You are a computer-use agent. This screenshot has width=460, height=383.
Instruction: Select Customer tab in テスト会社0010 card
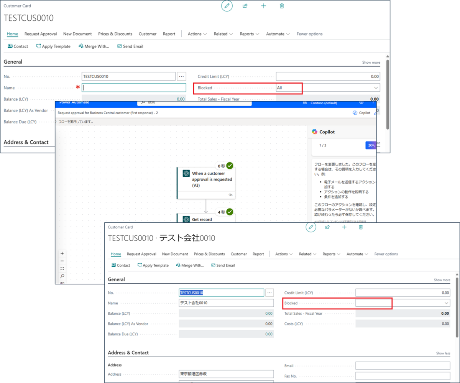239,254
